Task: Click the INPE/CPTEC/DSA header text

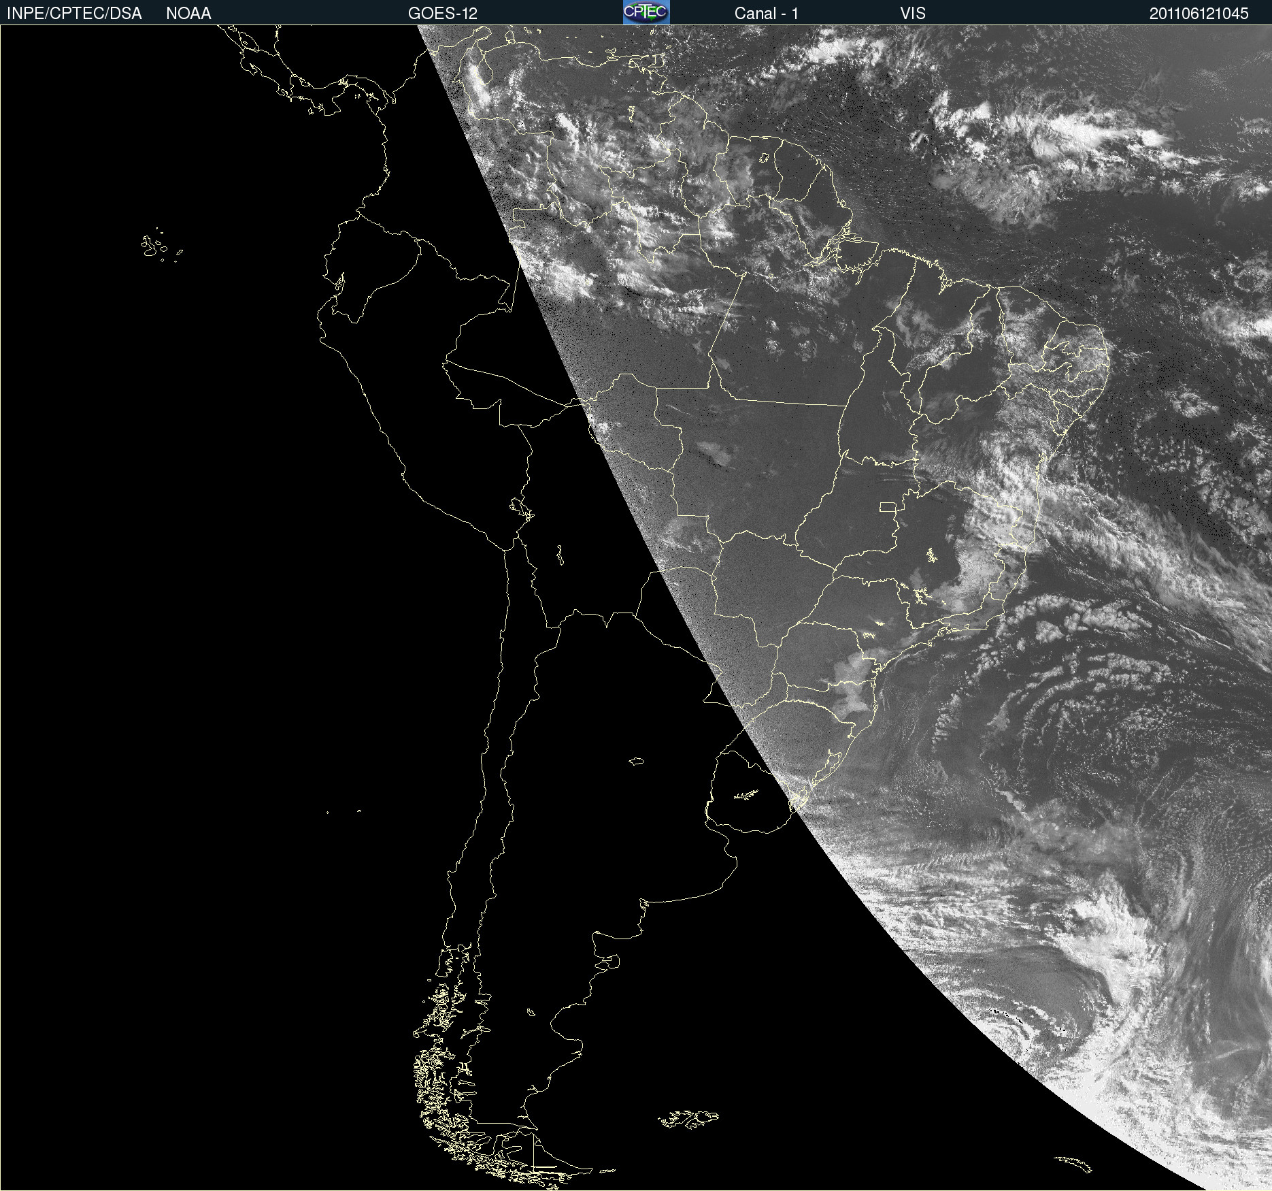Action: (74, 14)
